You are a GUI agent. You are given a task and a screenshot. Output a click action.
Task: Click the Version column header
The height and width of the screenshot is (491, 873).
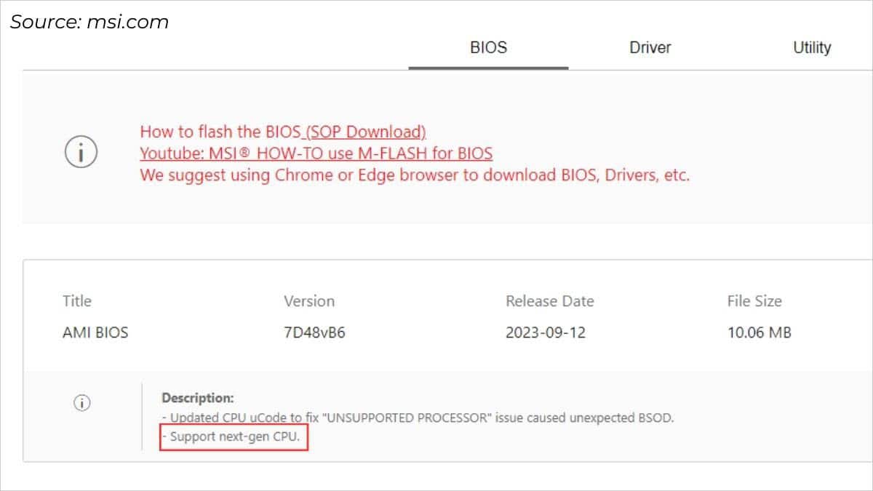coord(308,301)
